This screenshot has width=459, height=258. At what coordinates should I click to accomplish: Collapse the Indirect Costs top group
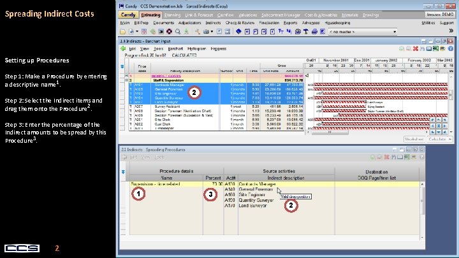[126, 76]
